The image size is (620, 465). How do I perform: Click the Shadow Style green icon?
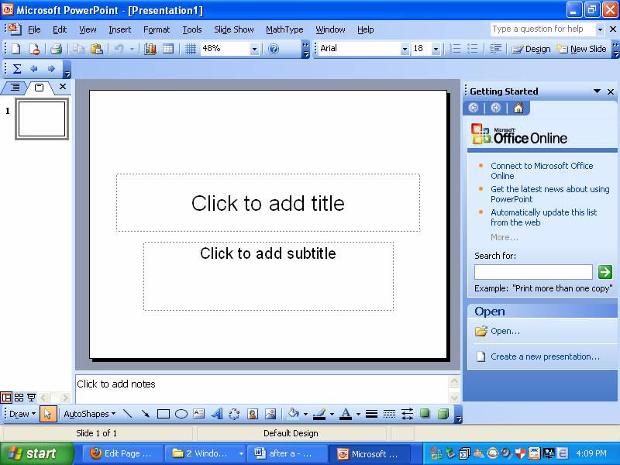(x=425, y=414)
